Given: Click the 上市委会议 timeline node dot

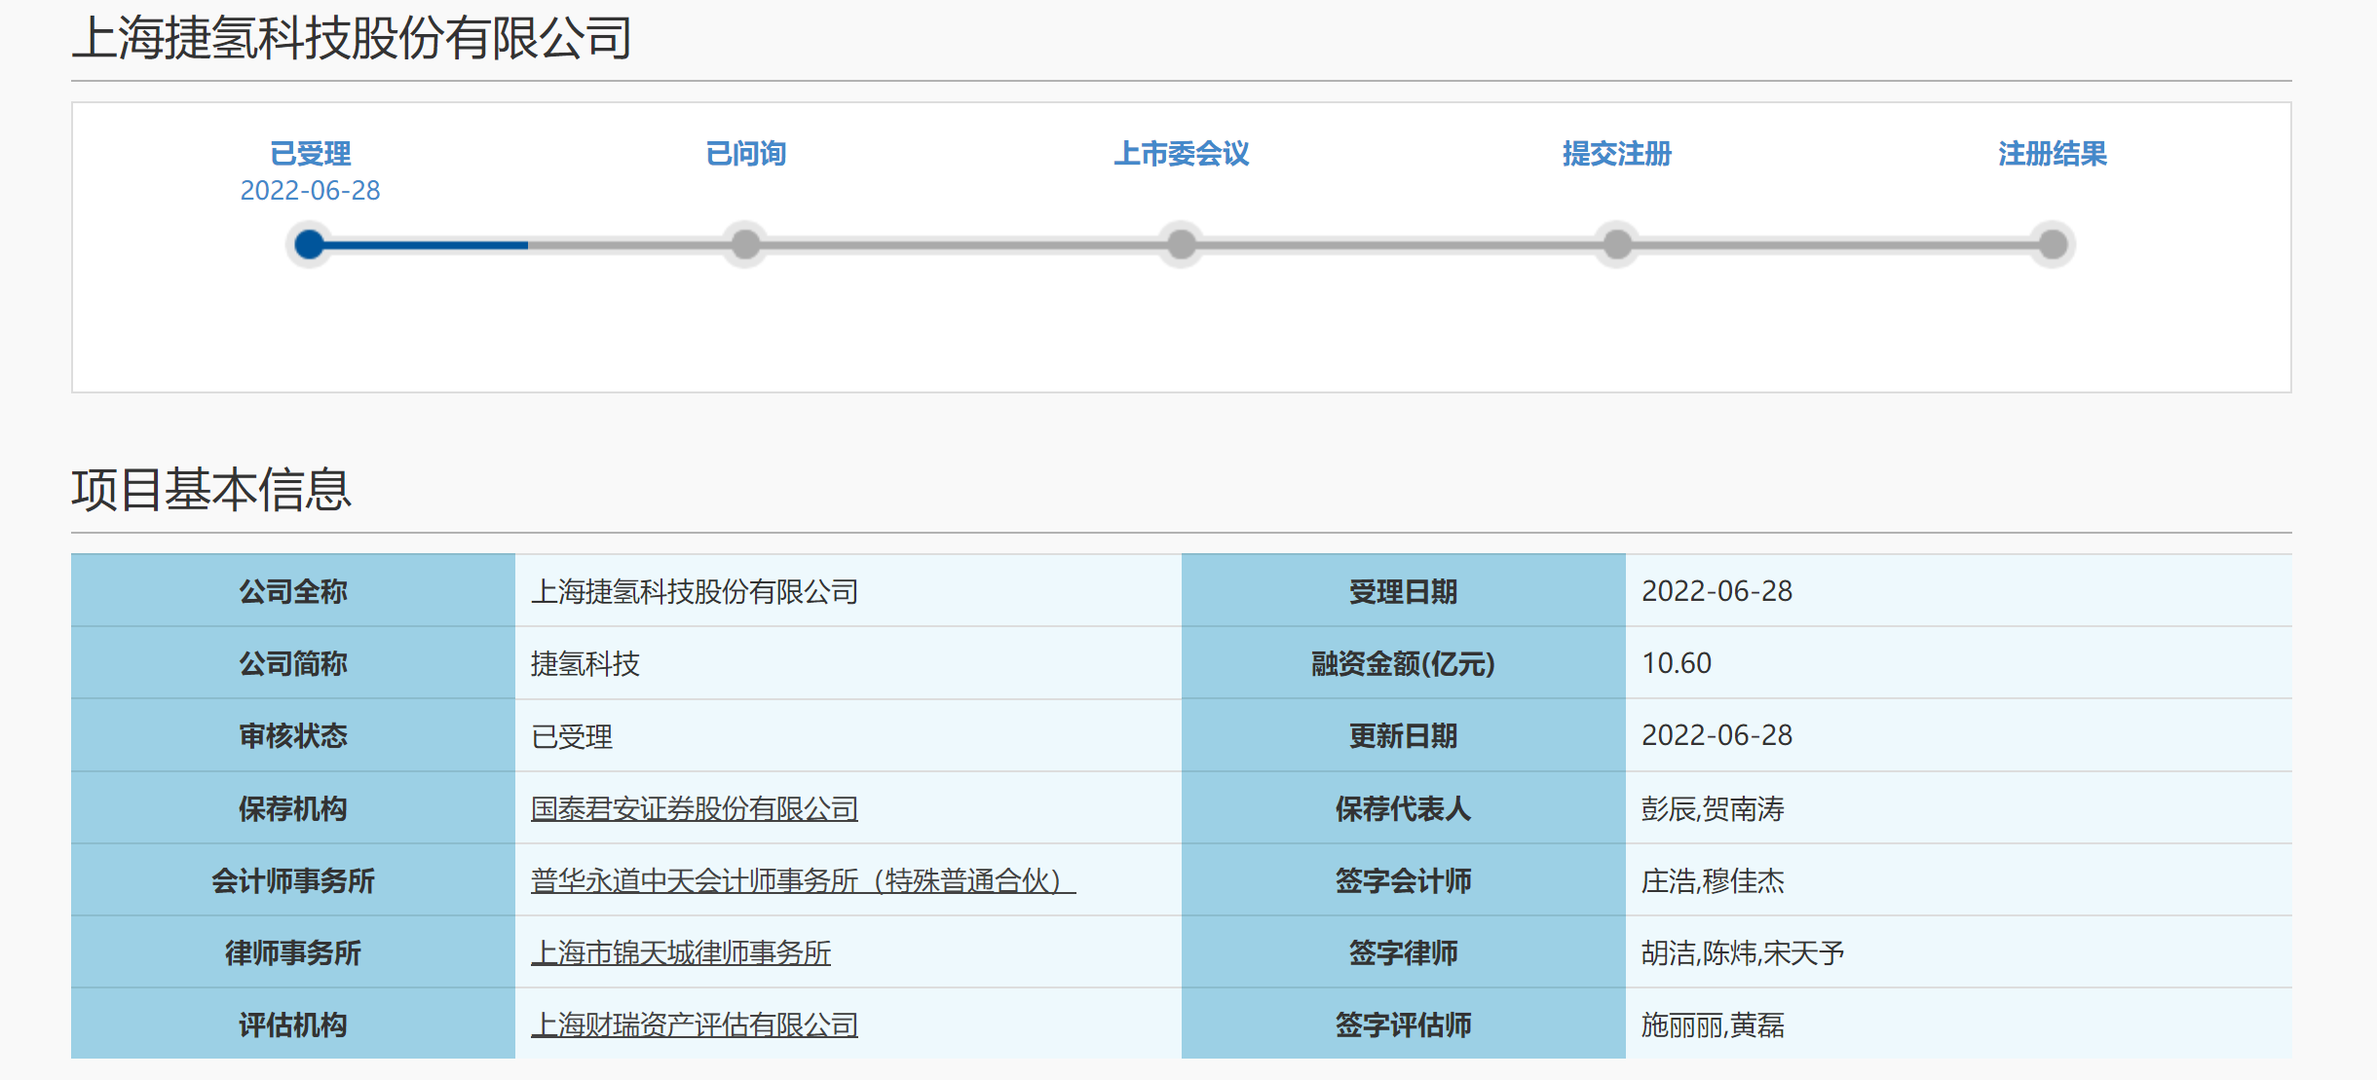Looking at the screenshot, I should click(1182, 244).
